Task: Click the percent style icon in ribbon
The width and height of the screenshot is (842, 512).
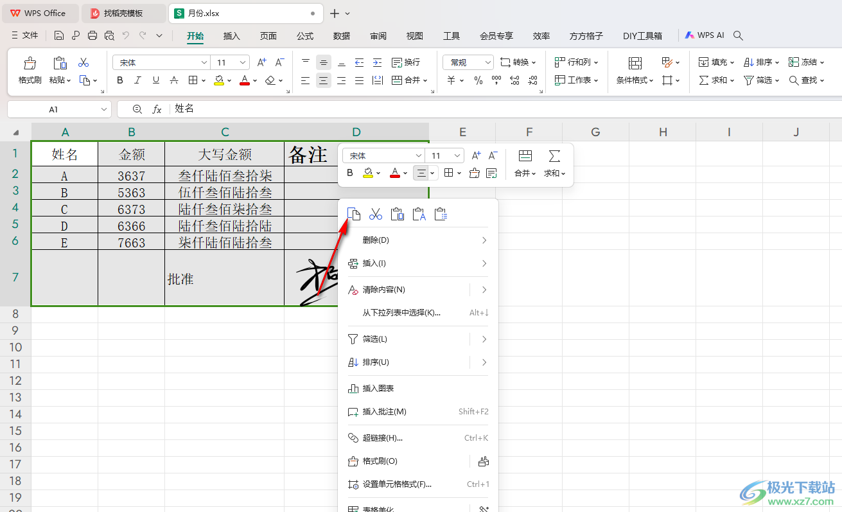Action: [x=478, y=80]
